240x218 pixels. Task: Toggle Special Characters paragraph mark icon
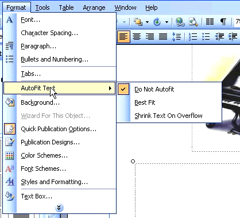click(223, 22)
